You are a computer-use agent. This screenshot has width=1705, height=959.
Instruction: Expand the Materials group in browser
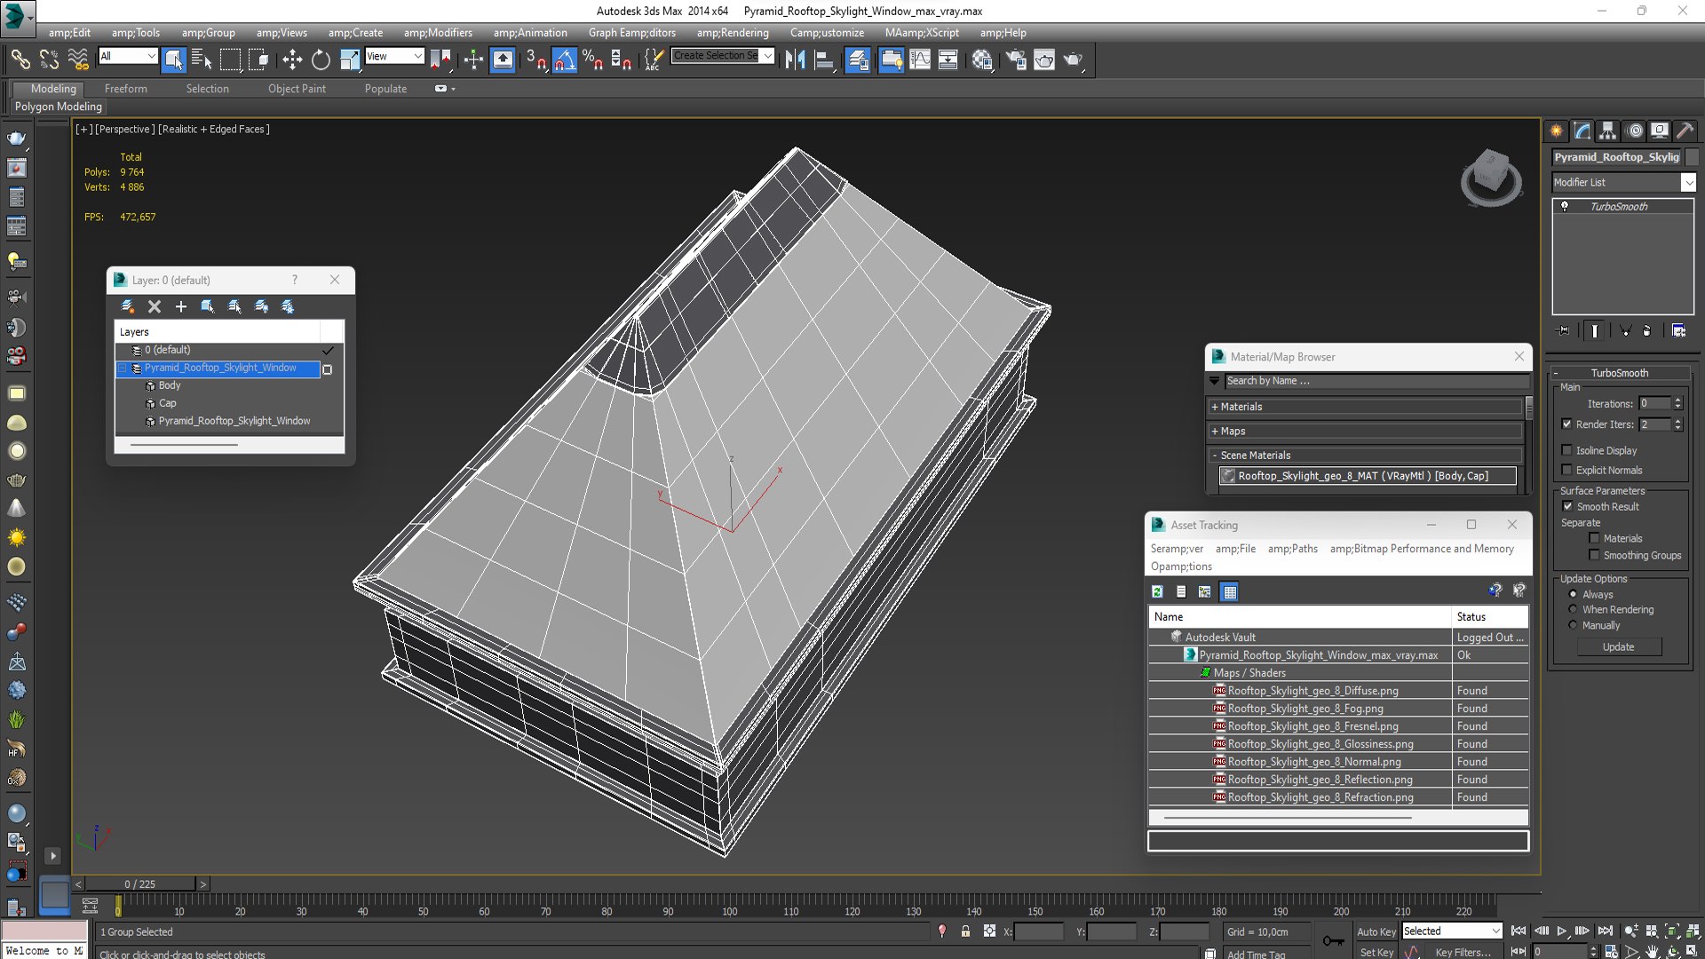tap(1366, 407)
